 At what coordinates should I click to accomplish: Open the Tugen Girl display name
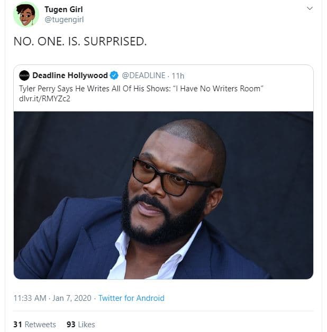(x=63, y=9)
